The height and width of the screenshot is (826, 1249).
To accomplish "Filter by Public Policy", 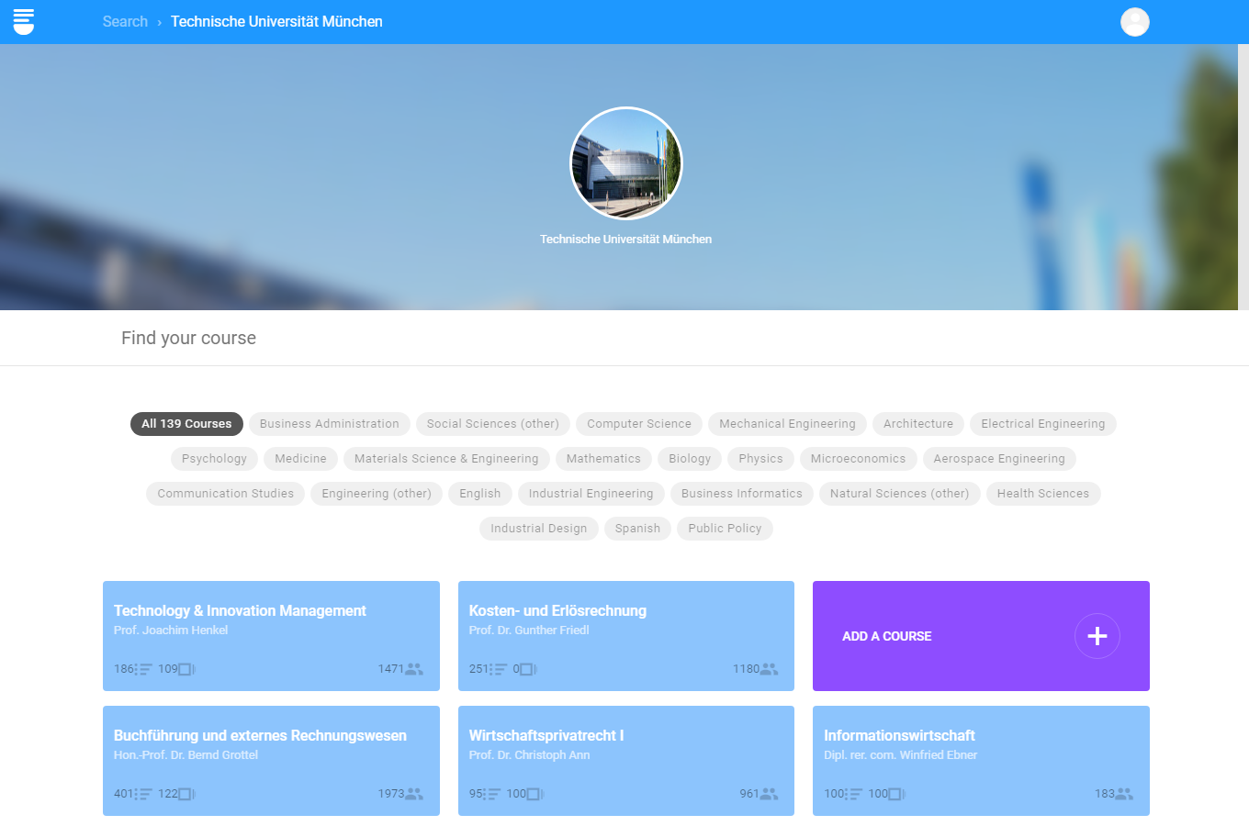I will [725, 529].
